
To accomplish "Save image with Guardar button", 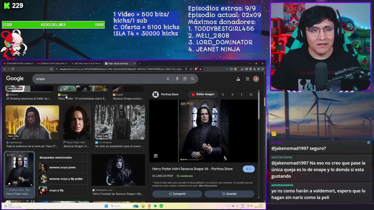I will point(229,194).
